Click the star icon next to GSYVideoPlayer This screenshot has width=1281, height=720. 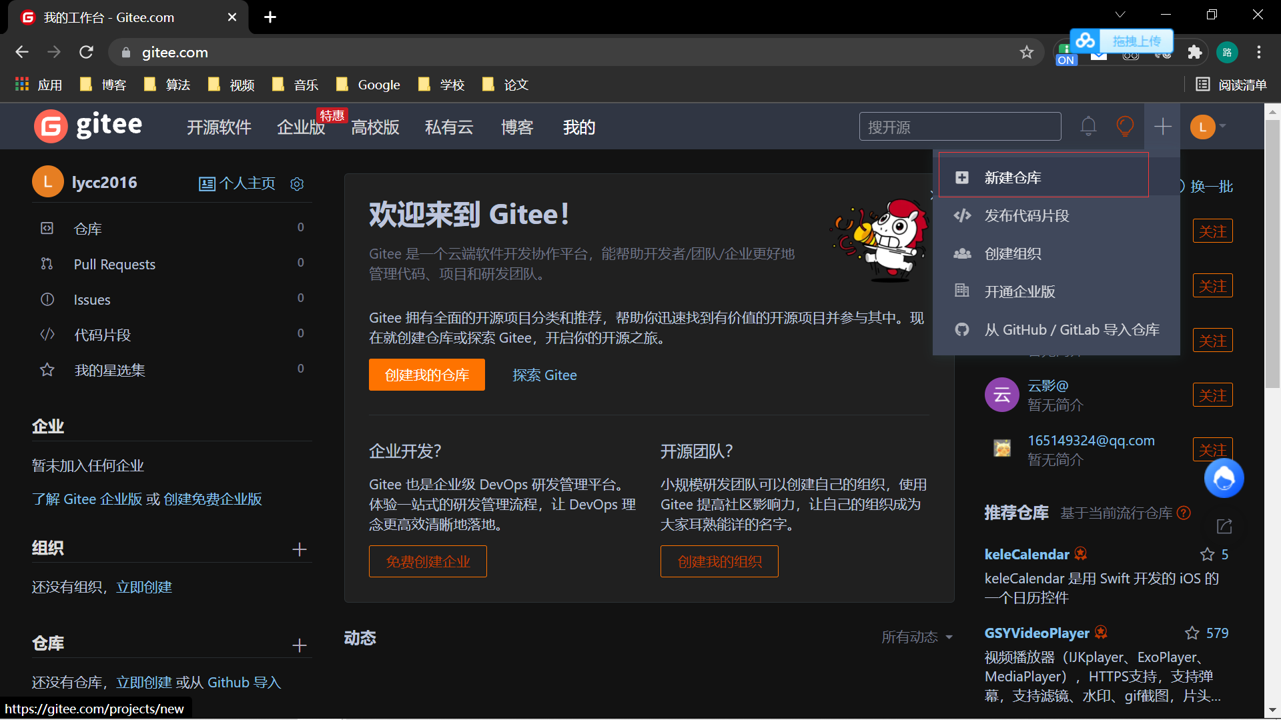1192,633
